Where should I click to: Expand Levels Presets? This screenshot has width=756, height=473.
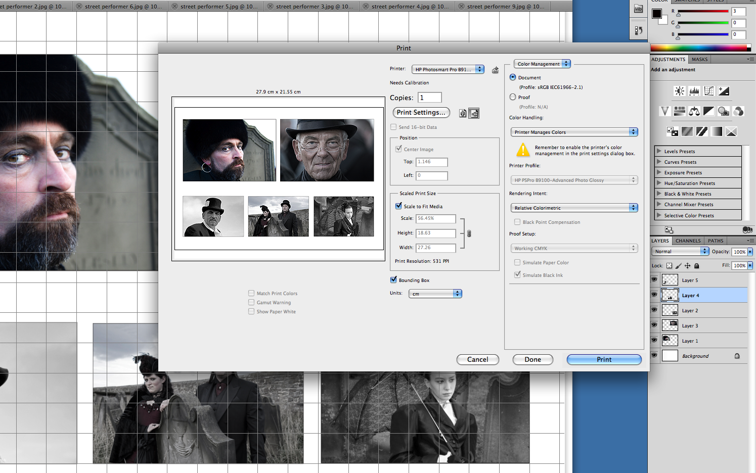(x=659, y=151)
